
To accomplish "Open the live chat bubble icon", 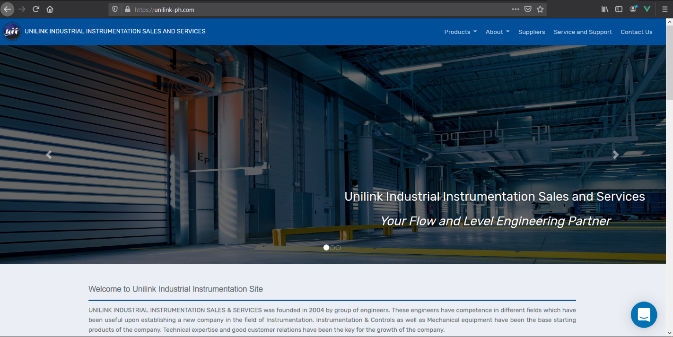I will pyautogui.click(x=644, y=315).
